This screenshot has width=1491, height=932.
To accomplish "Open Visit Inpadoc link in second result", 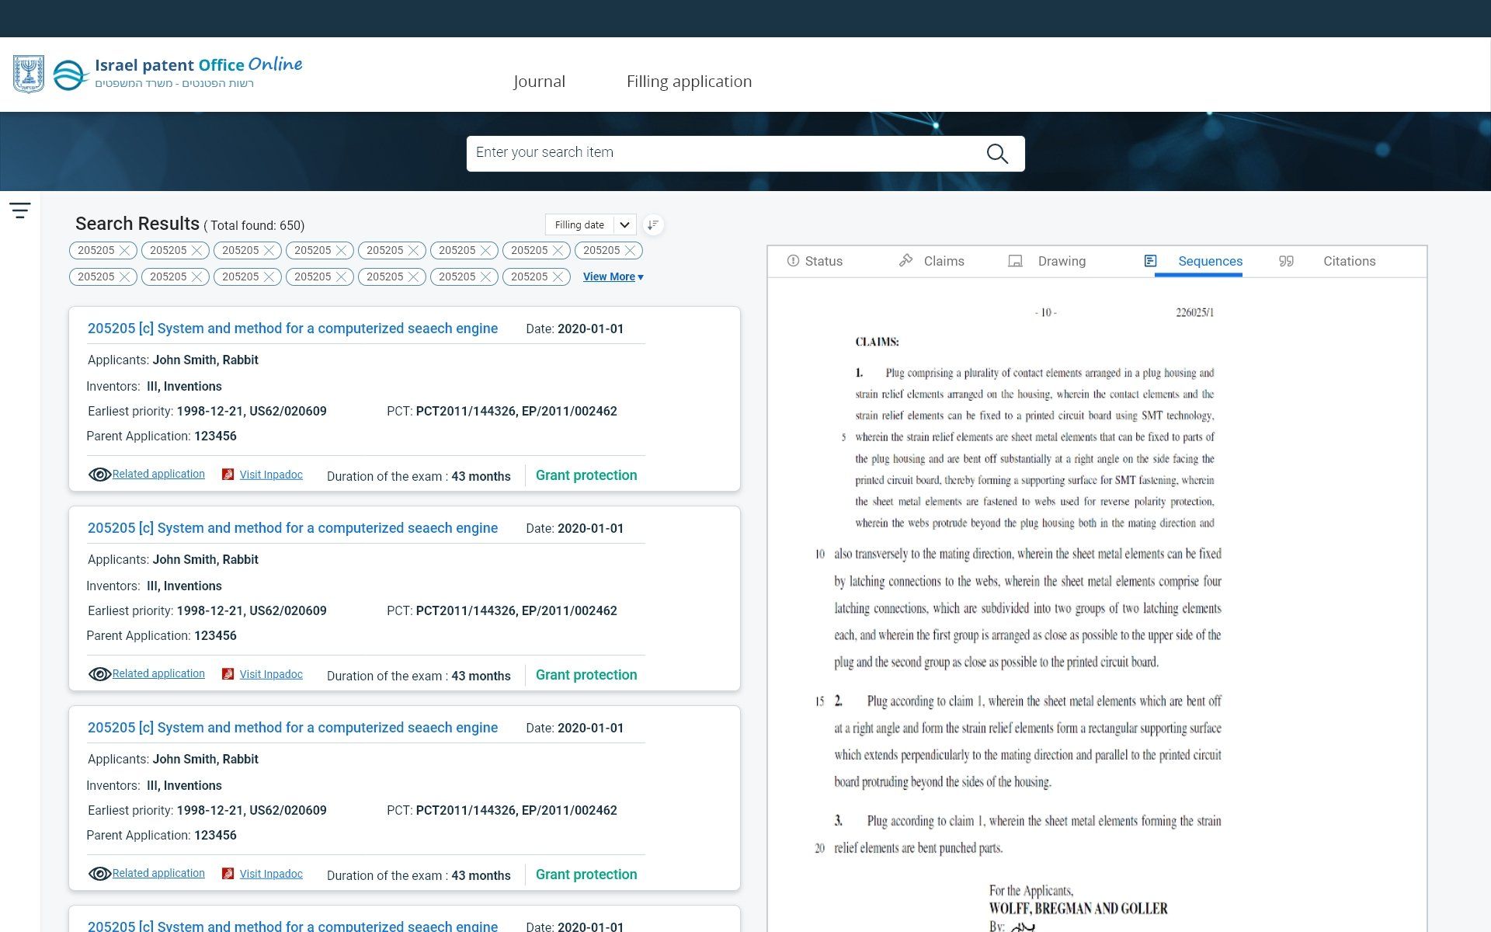I will [x=271, y=674].
